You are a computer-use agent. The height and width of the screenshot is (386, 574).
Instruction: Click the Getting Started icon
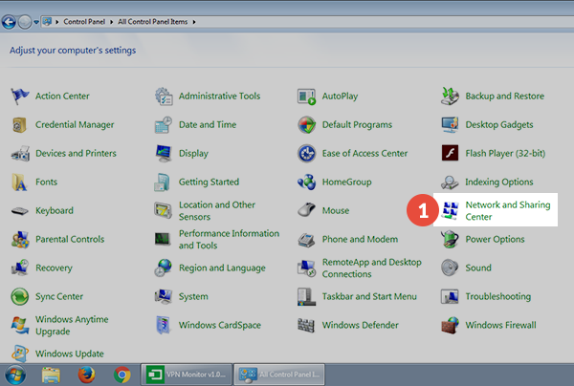tap(163, 182)
